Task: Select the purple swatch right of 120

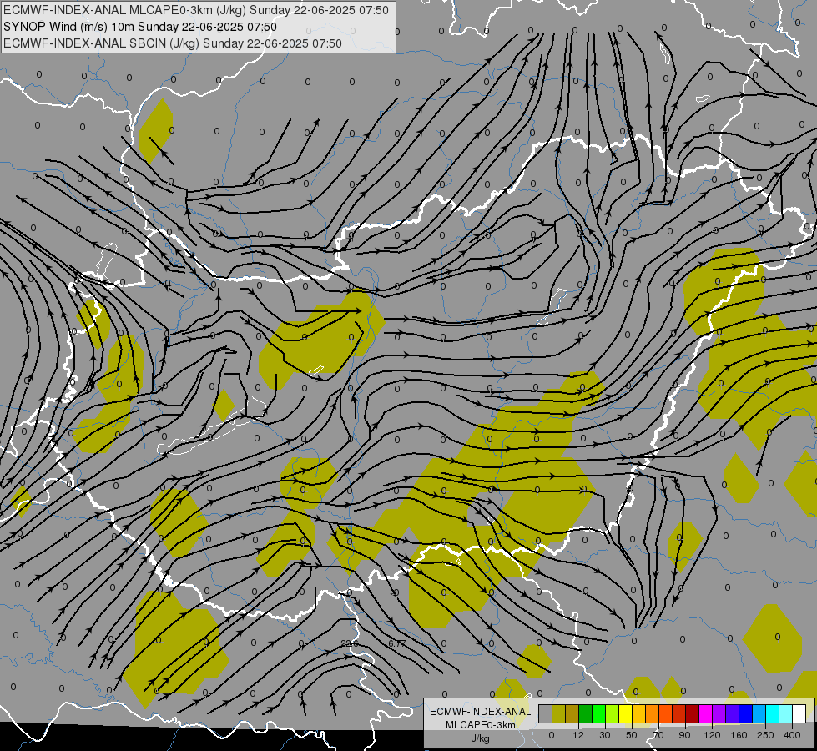Action: (x=719, y=713)
